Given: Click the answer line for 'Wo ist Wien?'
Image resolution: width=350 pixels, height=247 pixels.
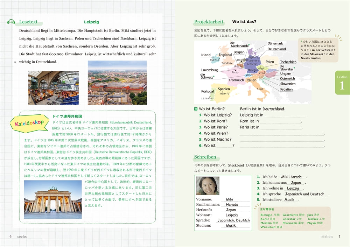Looking at the screenshot, I should (282, 134).
